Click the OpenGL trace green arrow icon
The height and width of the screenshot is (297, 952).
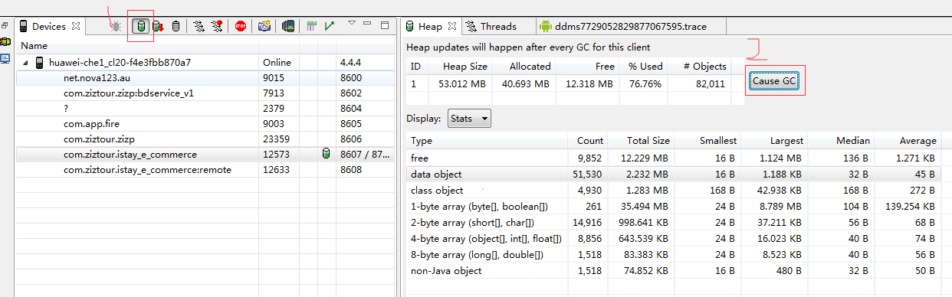point(330,26)
